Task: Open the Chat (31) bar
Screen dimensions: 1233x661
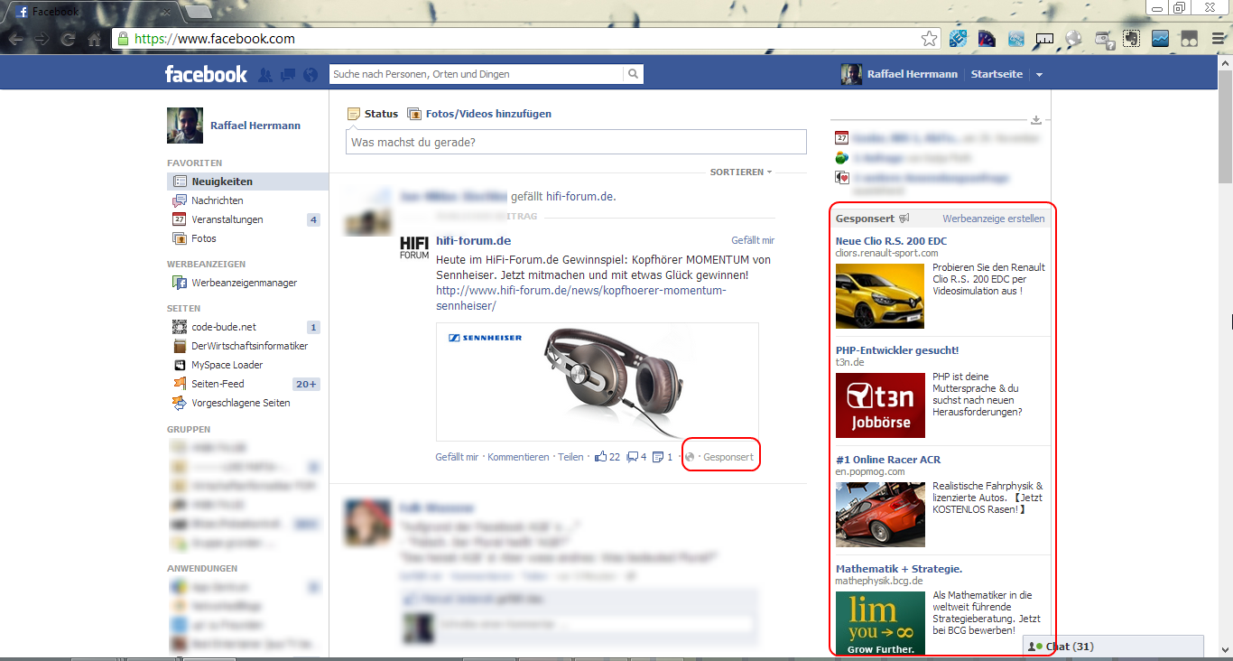Action: pyautogui.click(x=1113, y=647)
